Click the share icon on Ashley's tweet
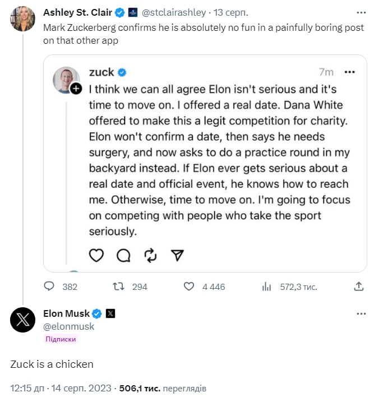The height and width of the screenshot is (397, 374). [359, 287]
